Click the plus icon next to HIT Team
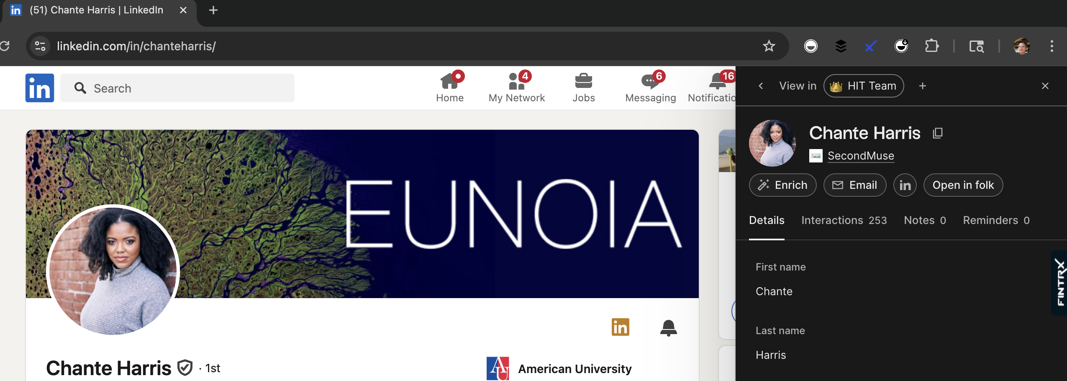The width and height of the screenshot is (1067, 381). pos(922,86)
